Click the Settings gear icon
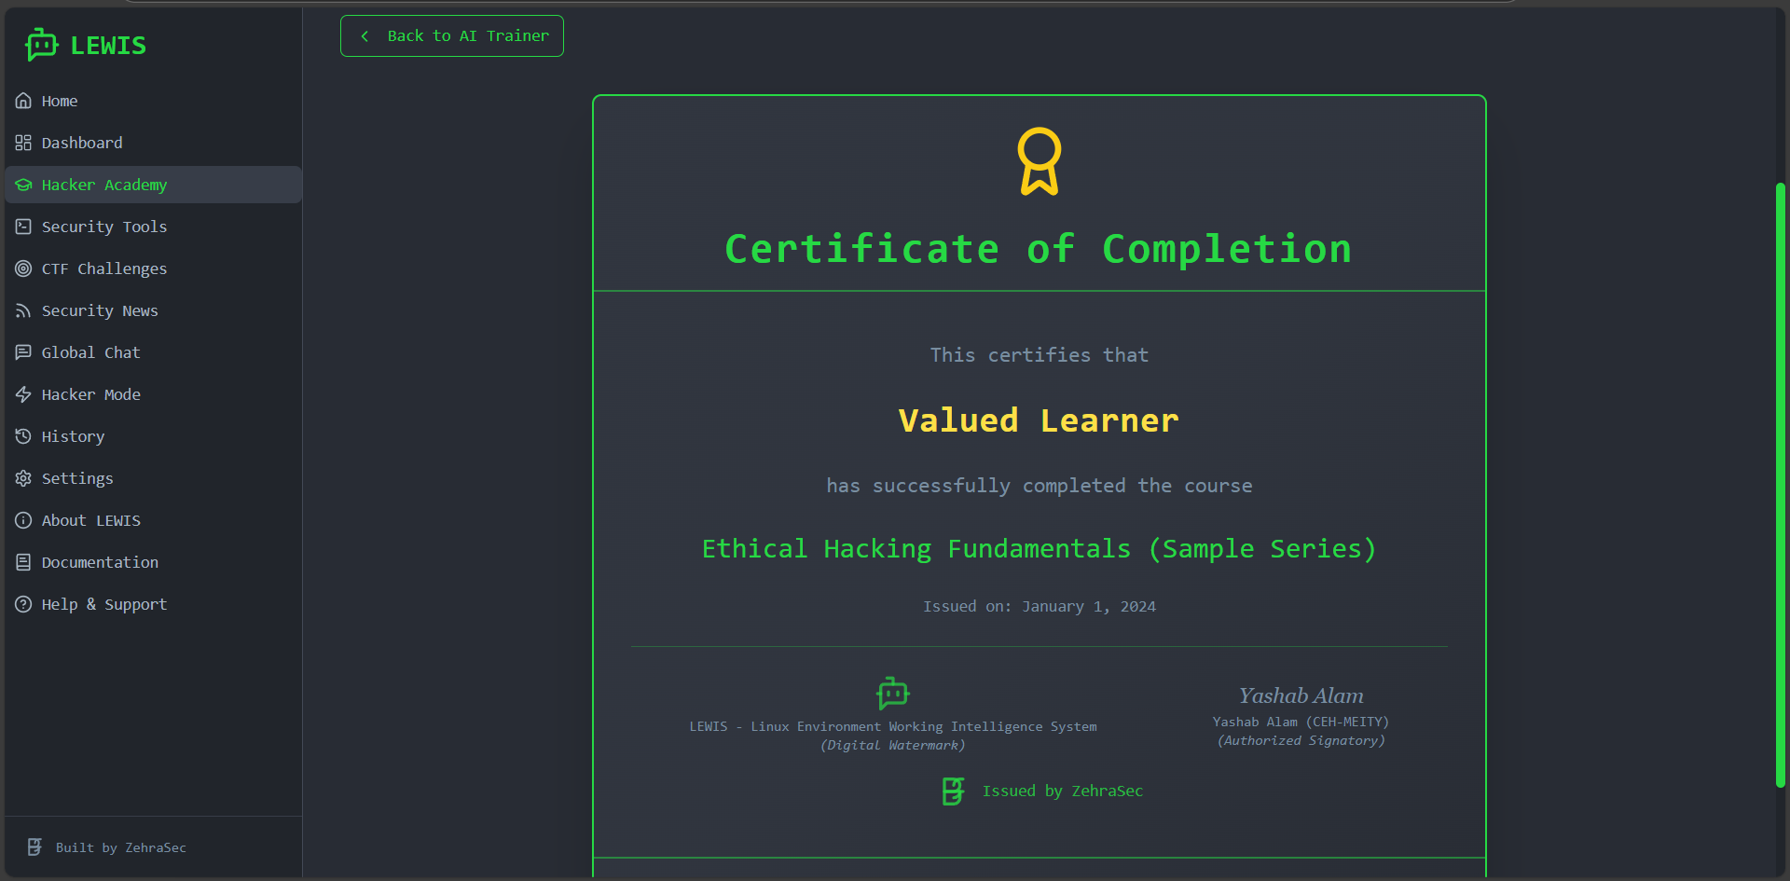This screenshot has width=1790, height=881. click(x=23, y=478)
